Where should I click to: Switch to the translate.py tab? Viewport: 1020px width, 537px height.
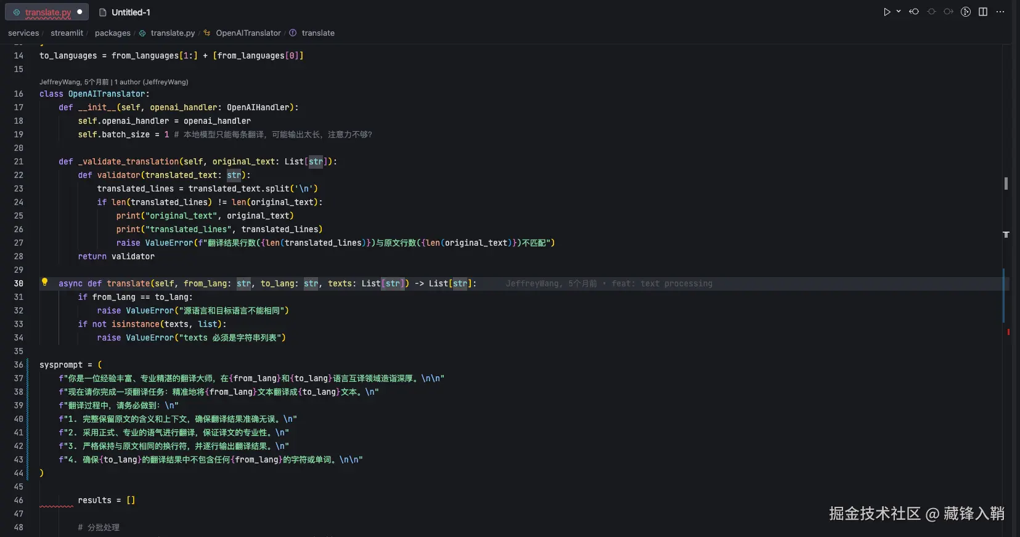click(47, 12)
